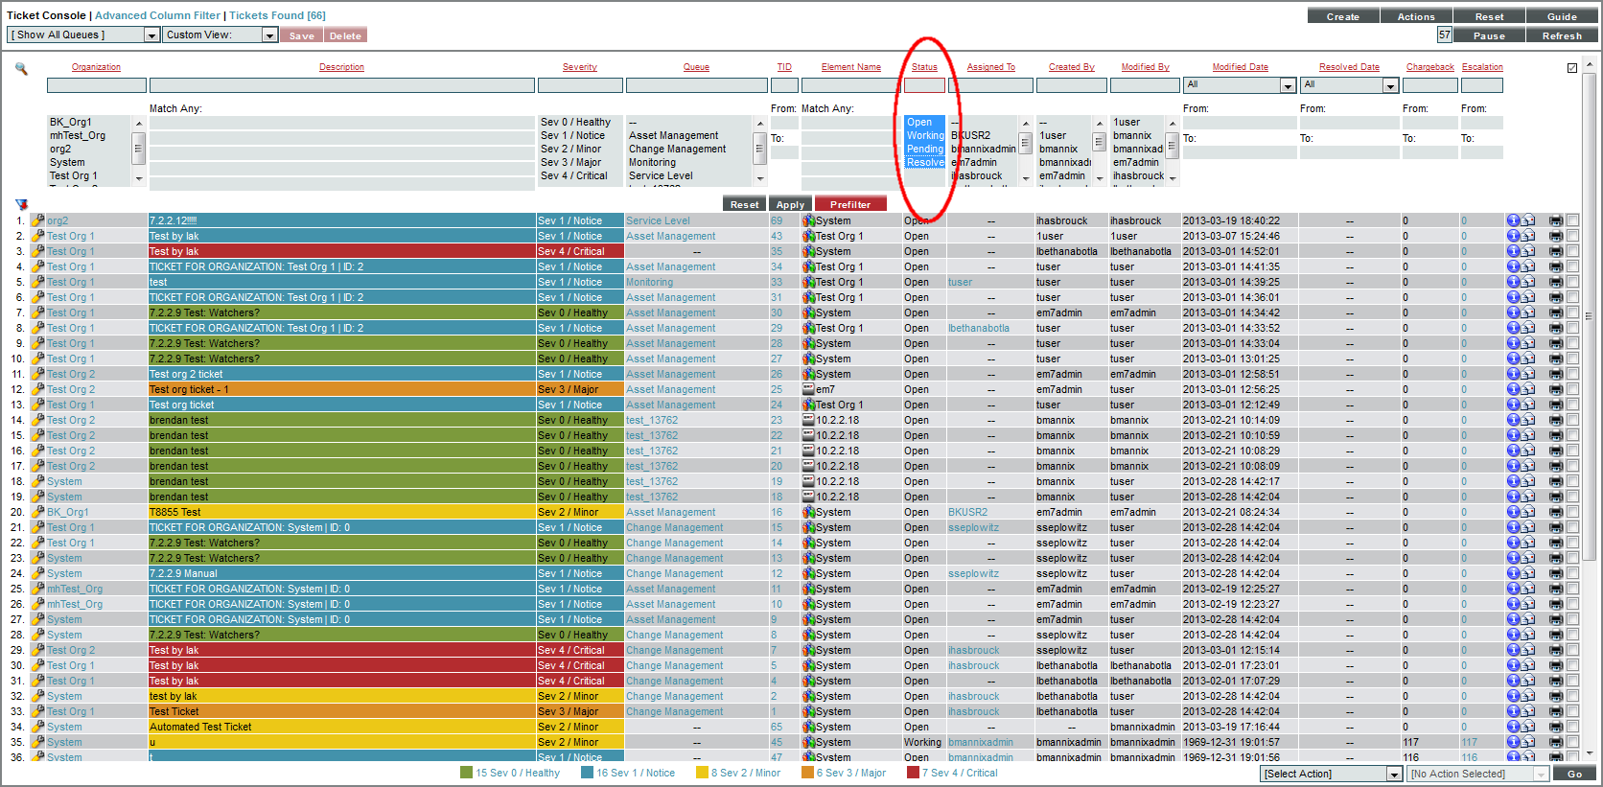
Task: Open wrench icon for ticket row 1
Action: [38, 220]
